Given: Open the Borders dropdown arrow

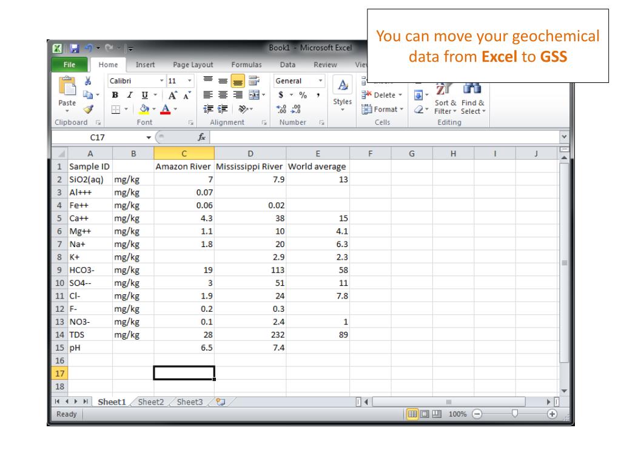Looking at the screenshot, I should 126,109.
